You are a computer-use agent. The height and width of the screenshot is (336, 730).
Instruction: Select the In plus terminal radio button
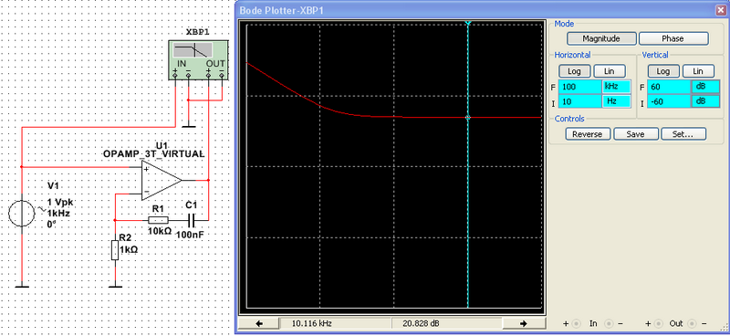tap(576, 323)
